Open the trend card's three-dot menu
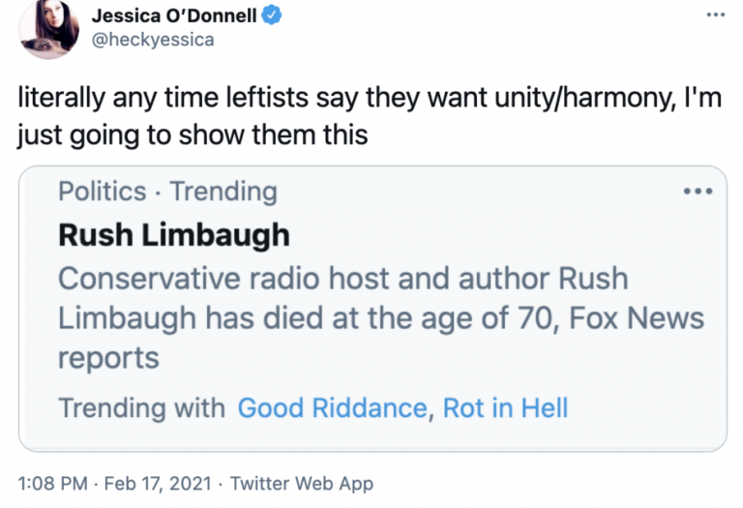Image resolution: width=743 pixels, height=508 pixels. 697,192
